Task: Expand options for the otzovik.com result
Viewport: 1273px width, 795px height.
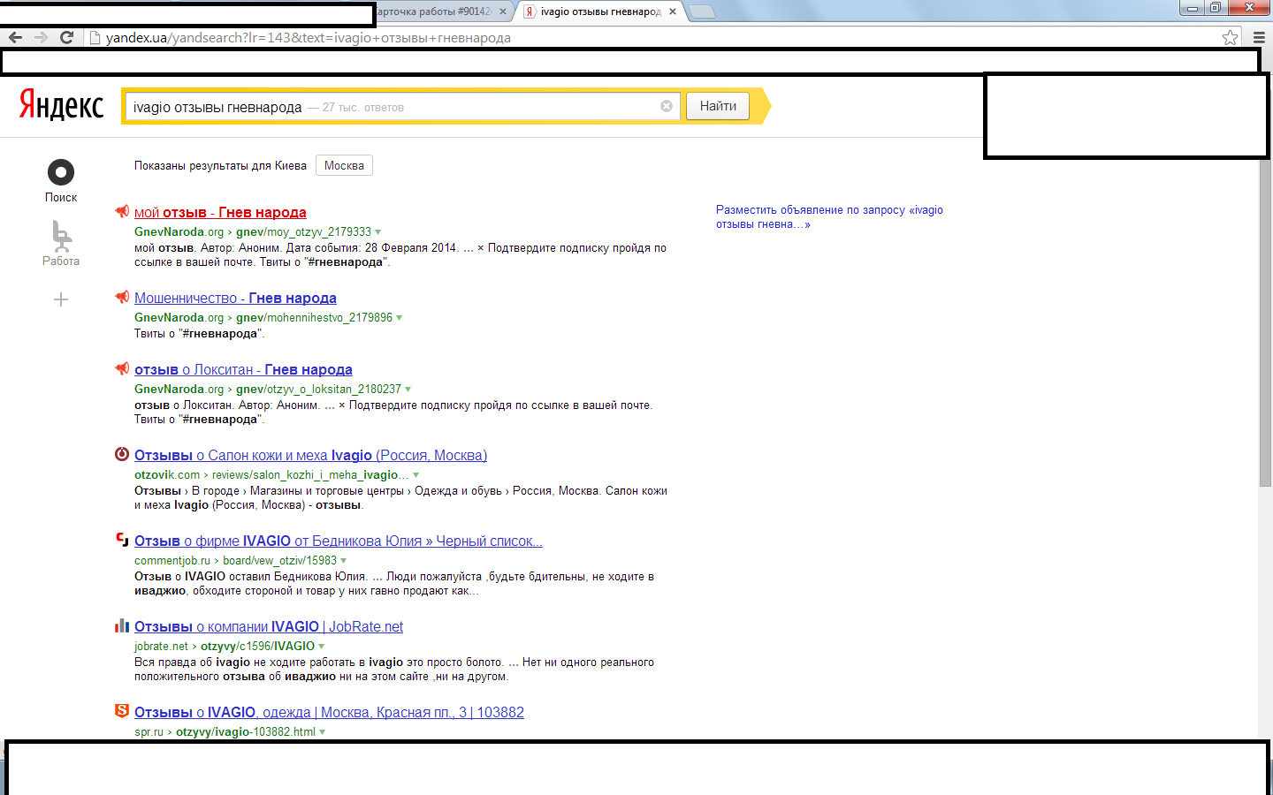Action: [x=416, y=475]
